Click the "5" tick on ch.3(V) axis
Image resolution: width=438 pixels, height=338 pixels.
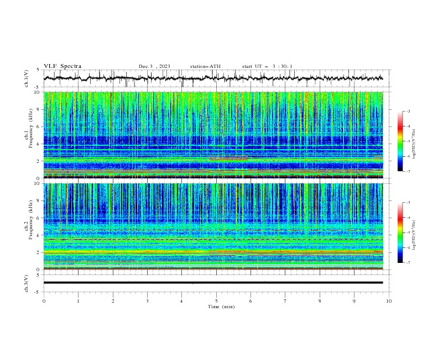coord(38,275)
